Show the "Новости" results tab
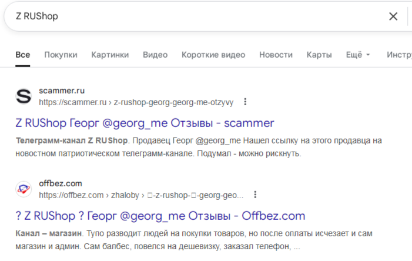This screenshot has width=412, height=261. point(276,55)
